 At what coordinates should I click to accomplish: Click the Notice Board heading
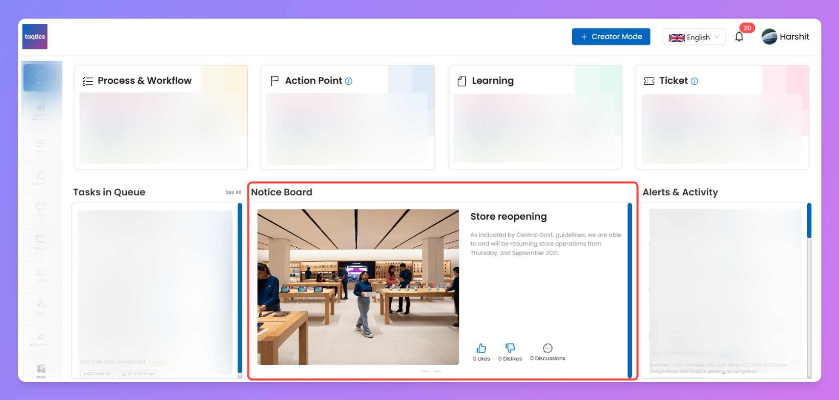(x=282, y=192)
